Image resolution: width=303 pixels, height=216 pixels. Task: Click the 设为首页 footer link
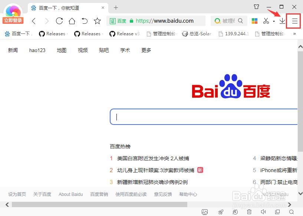pos(17,194)
